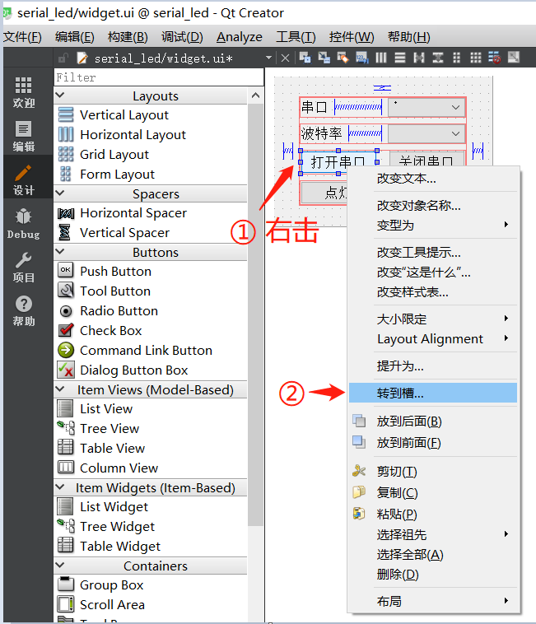Click the widget Filter input field
Screen dimensions: 536x624
point(159,77)
